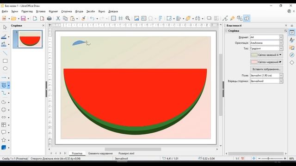Toggle Glue Points mode
The height and width of the screenshot is (166, 296).
232,18
